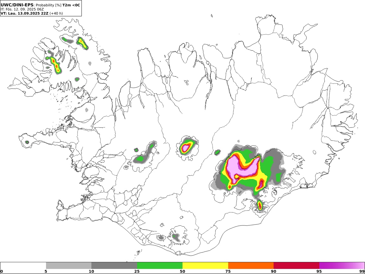Click the legend label '25'
365x274 pixels.
[137, 271]
